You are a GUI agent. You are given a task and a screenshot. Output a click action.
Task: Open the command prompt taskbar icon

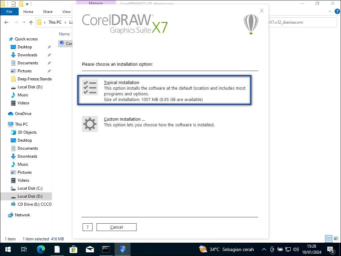[106, 249]
